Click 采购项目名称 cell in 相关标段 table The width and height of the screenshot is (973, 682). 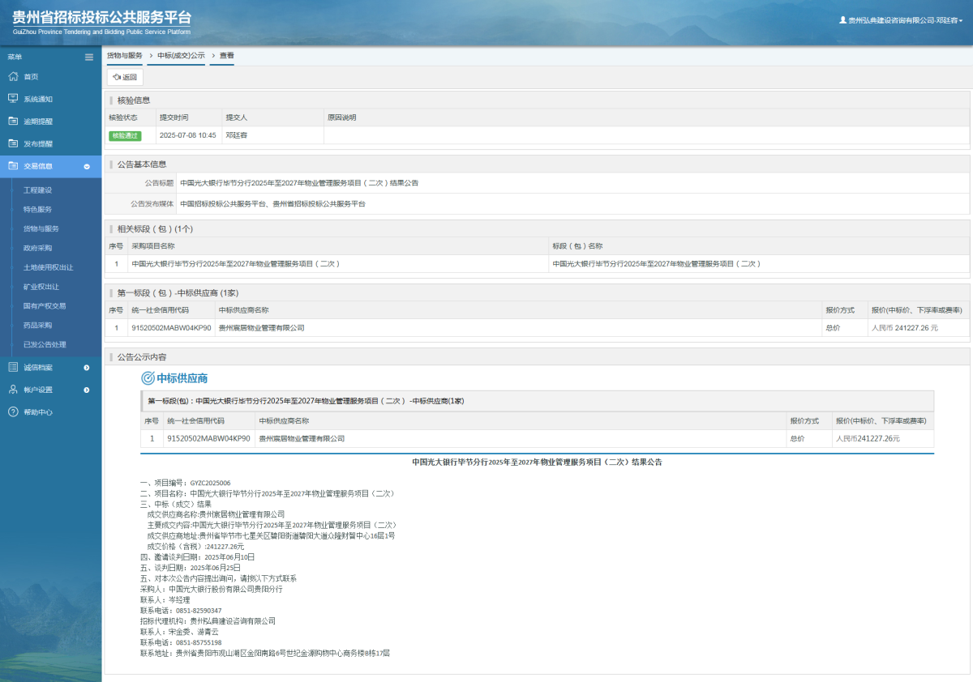235,264
